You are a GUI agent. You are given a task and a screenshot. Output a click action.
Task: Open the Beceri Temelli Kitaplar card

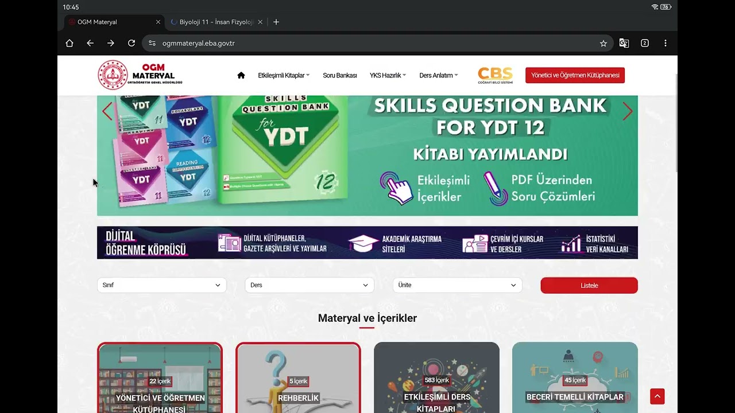pos(575,378)
